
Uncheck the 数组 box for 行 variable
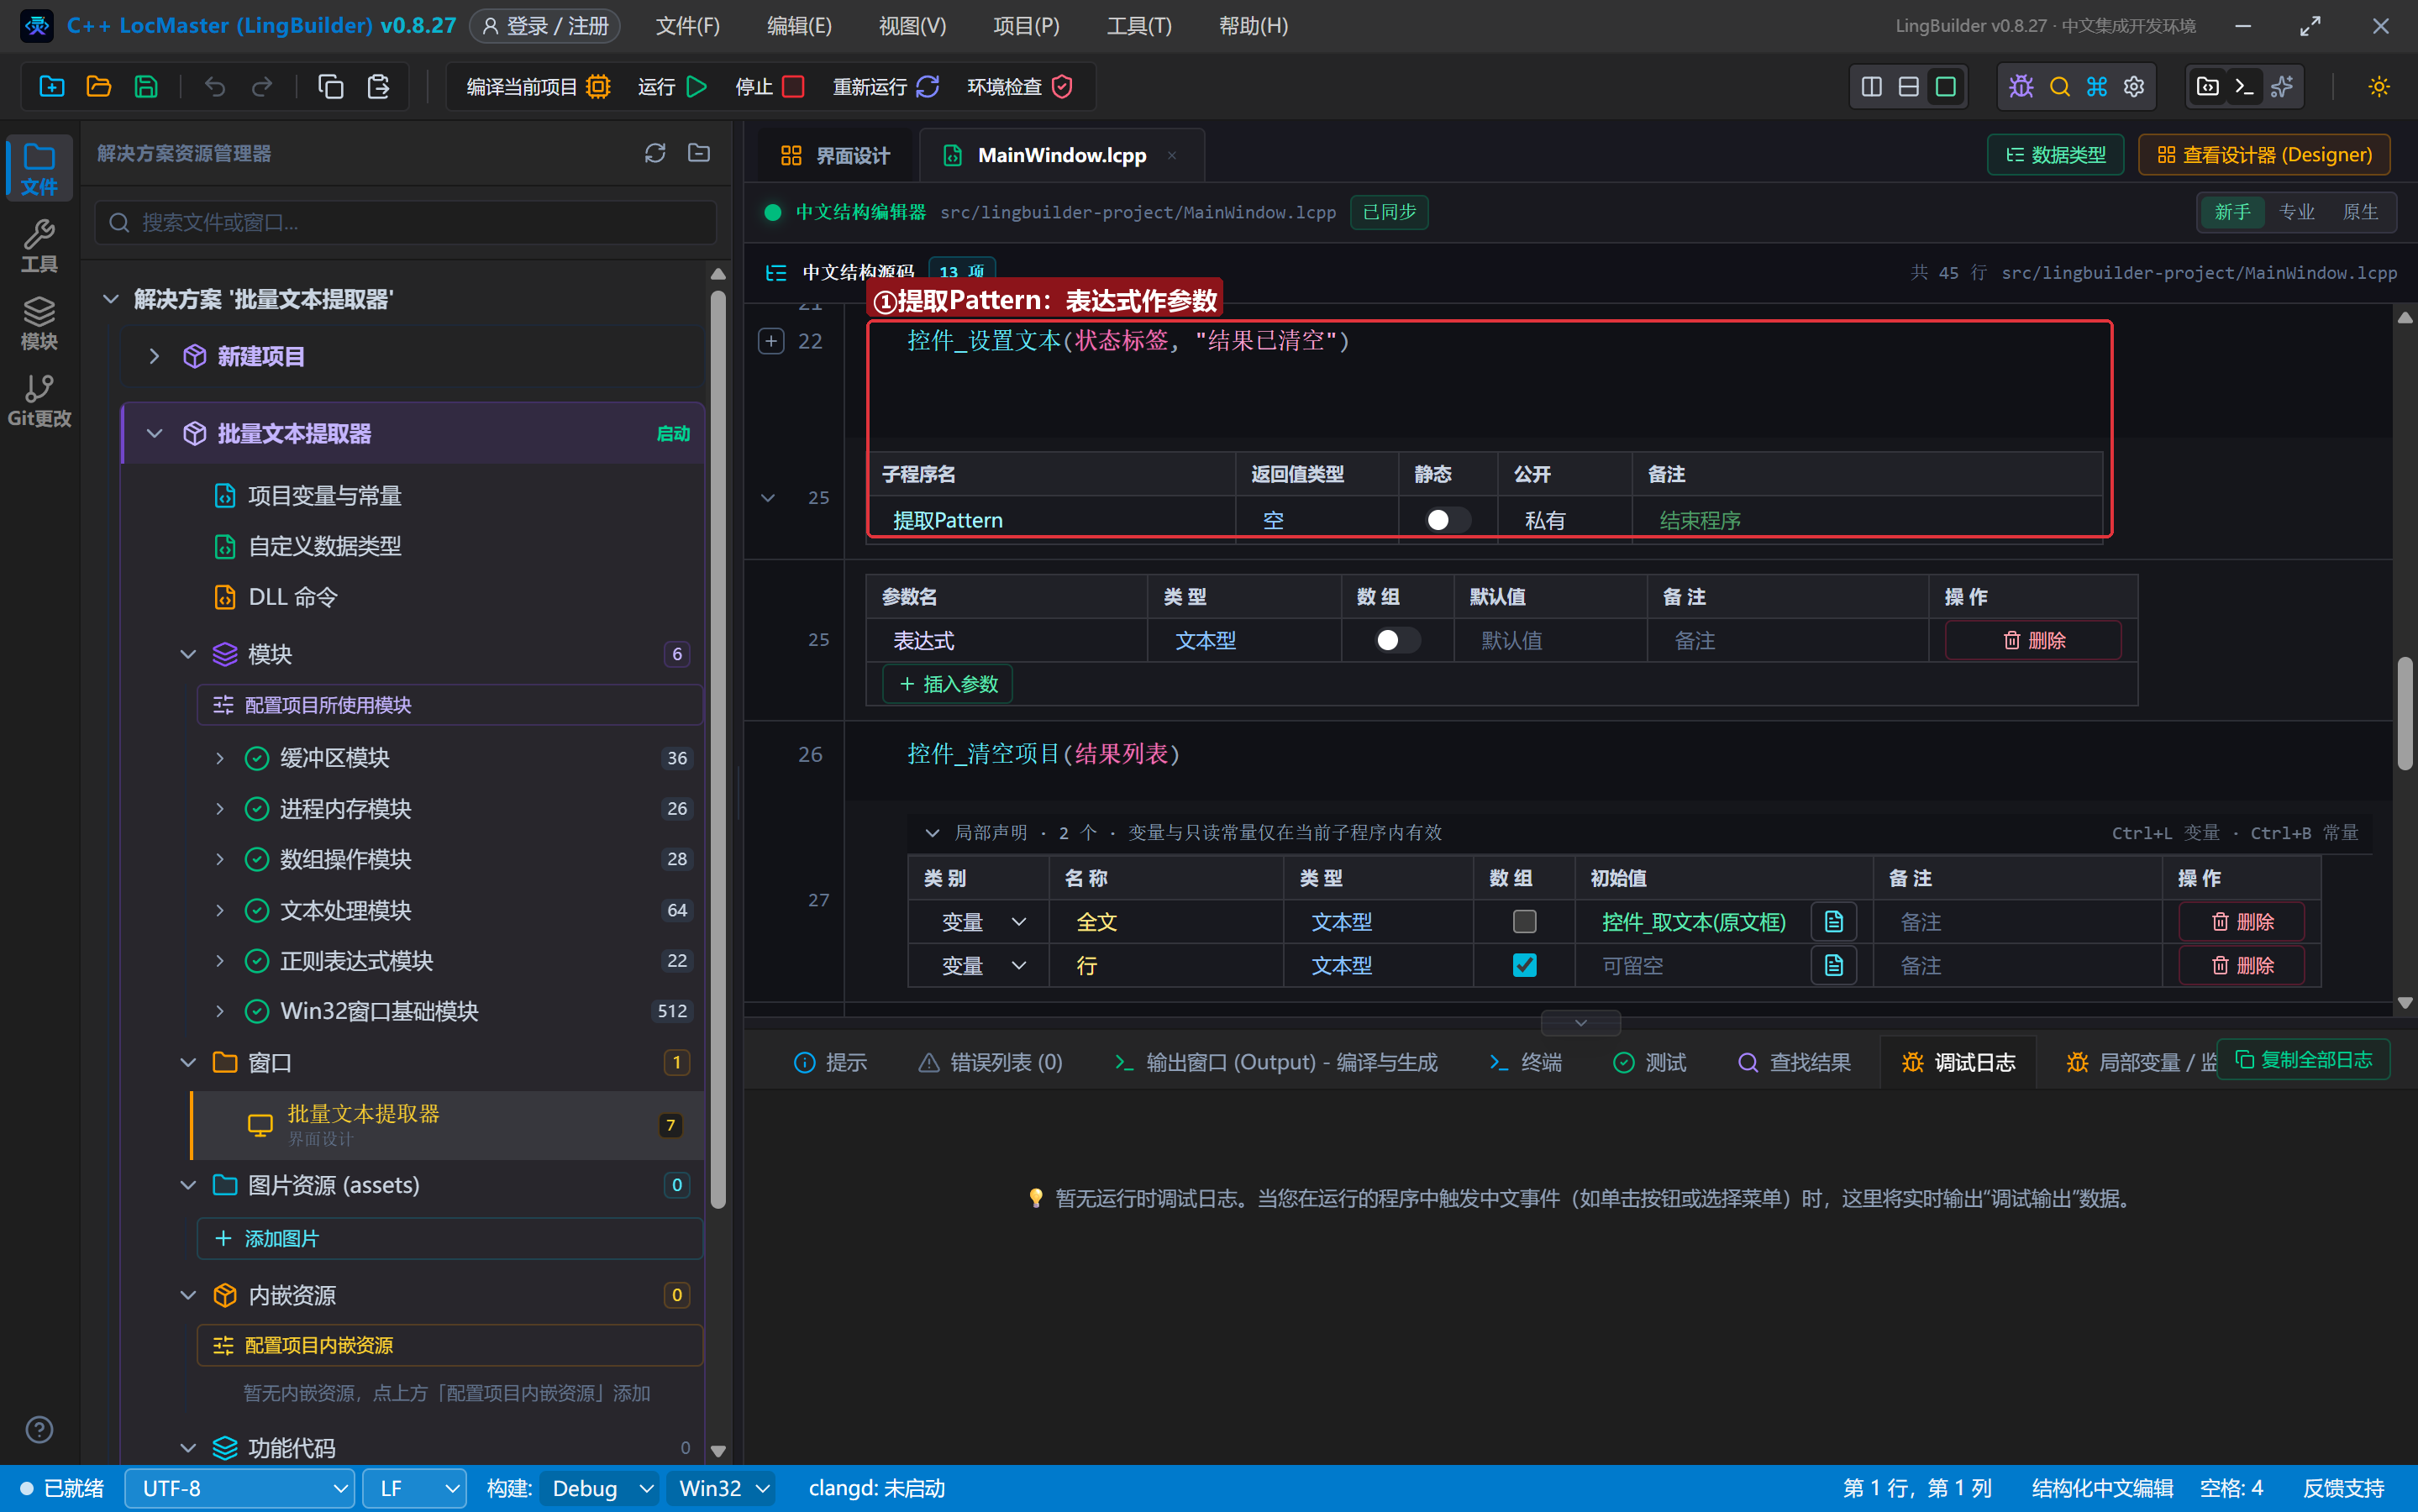[1524, 965]
